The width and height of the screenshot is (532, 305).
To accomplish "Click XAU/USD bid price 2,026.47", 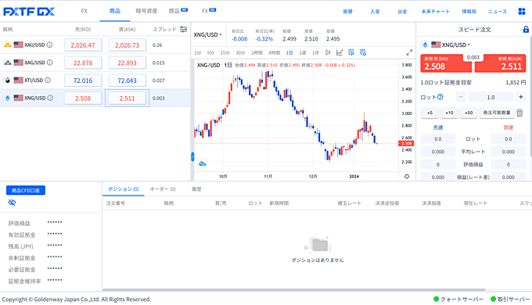I will tap(83, 45).
